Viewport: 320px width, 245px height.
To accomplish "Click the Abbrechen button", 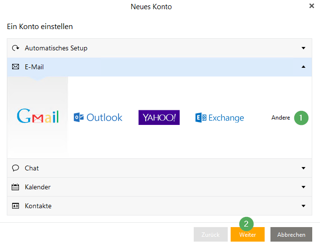I will [291, 234].
